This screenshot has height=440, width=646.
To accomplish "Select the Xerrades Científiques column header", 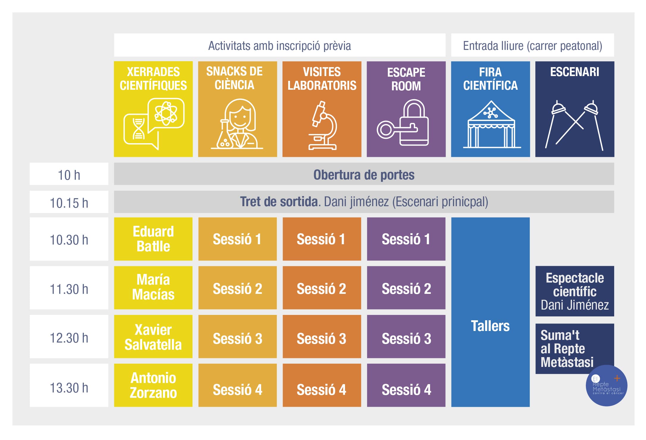I will pos(153,78).
